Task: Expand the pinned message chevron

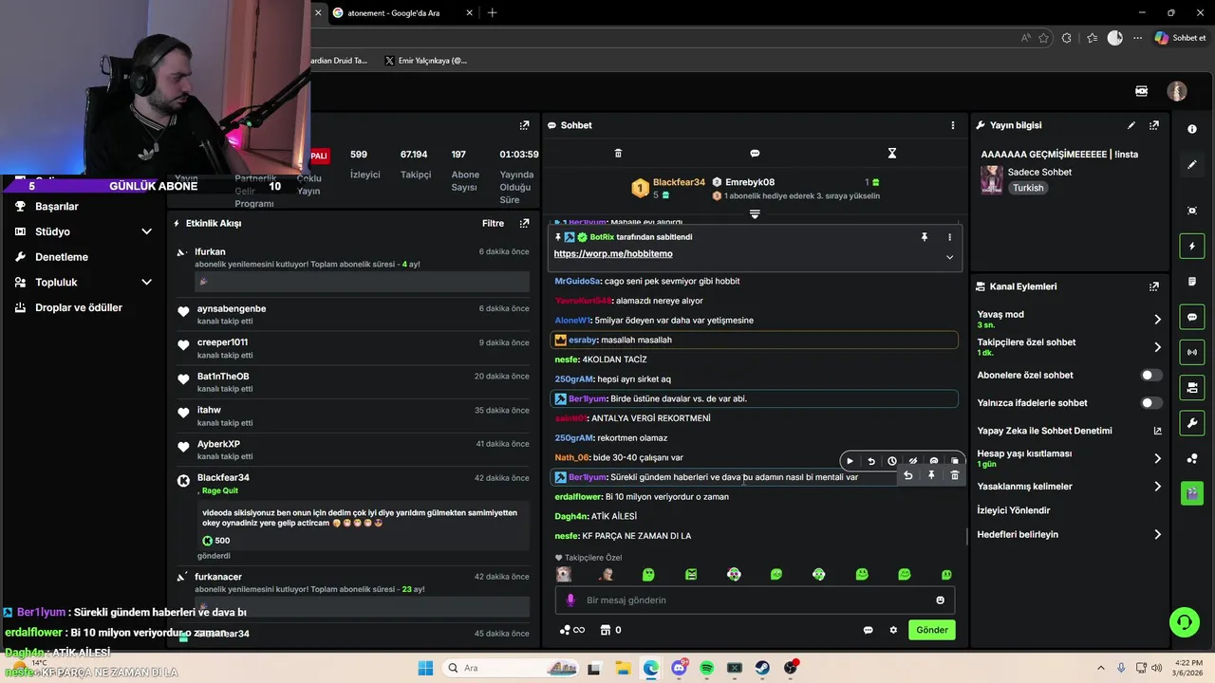Action: point(949,257)
